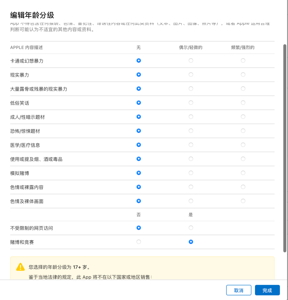Click the 卡通或幻想暴力 row label
The height and width of the screenshot is (300, 288).
(x=27, y=61)
